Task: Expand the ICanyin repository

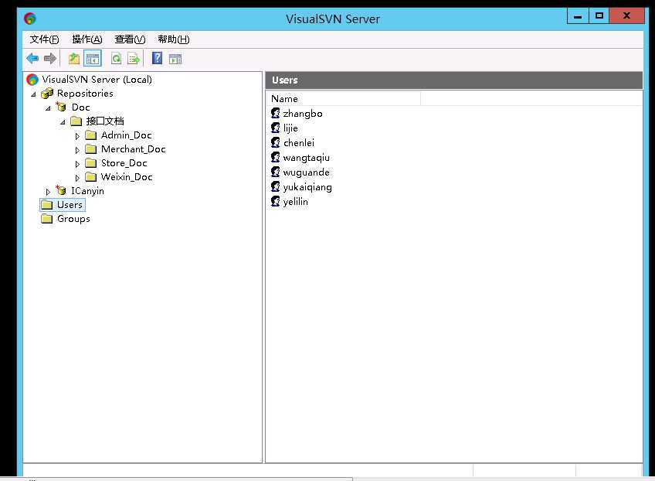Action: pos(48,192)
